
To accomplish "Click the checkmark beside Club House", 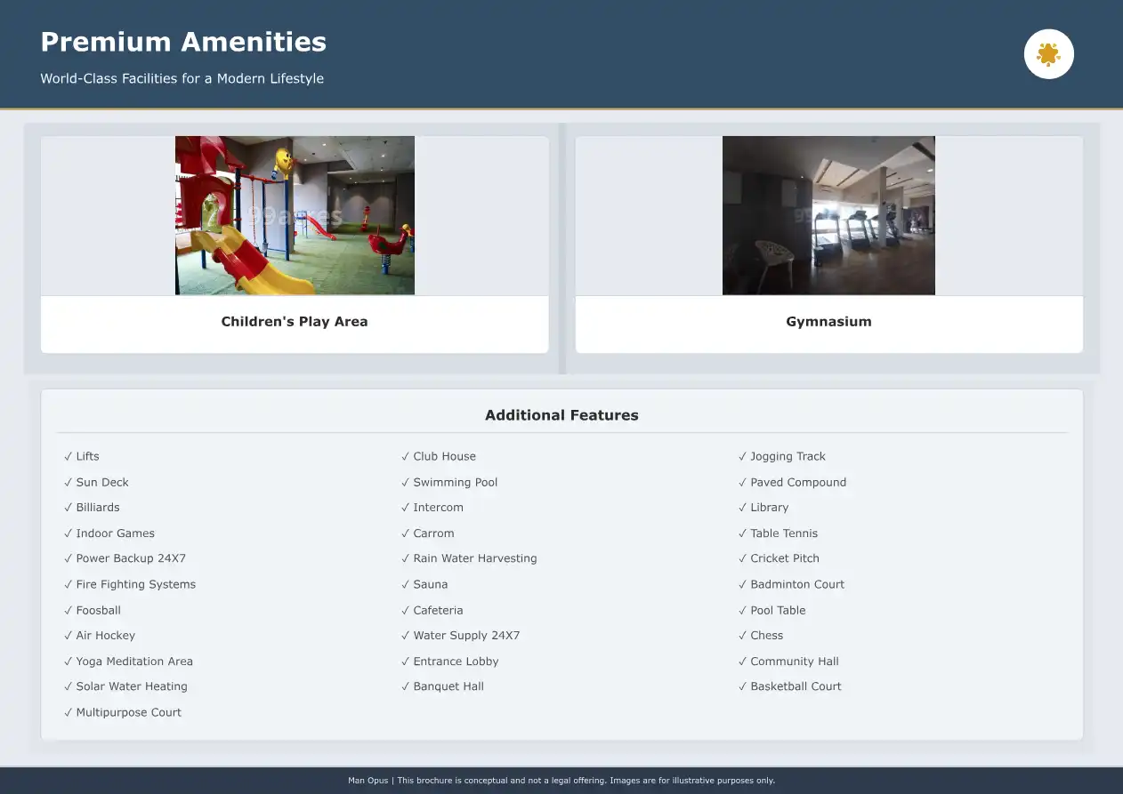I will (405, 456).
